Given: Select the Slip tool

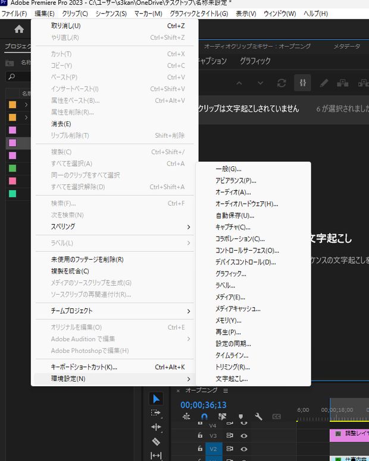Looking at the screenshot, I should click(x=156, y=456).
